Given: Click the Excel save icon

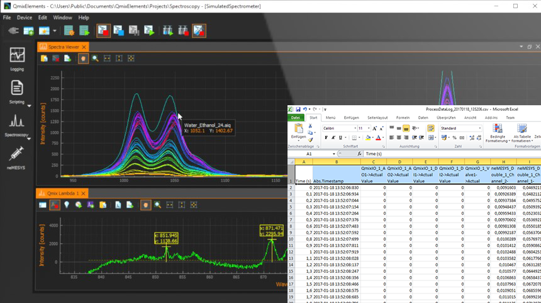Looking at the screenshot, I should (298, 109).
